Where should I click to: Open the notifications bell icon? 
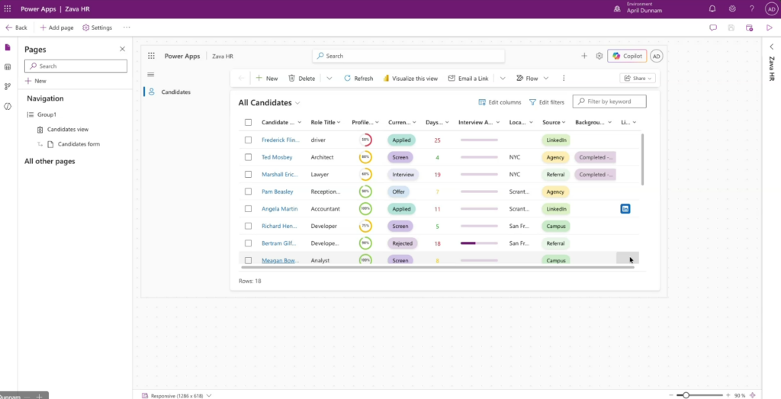point(712,9)
